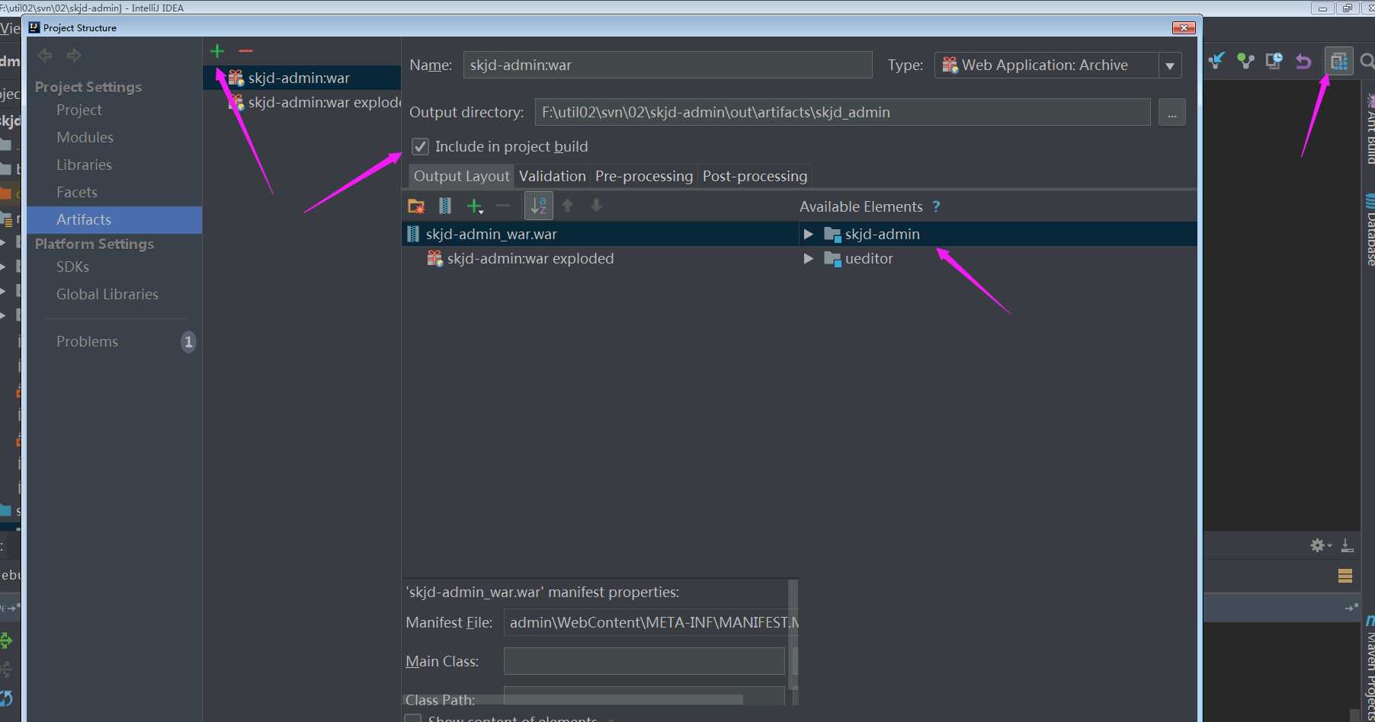Viewport: 1375px width, 722px height.
Task: Go forward with the right navigation arrow
Action: (74, 55)
